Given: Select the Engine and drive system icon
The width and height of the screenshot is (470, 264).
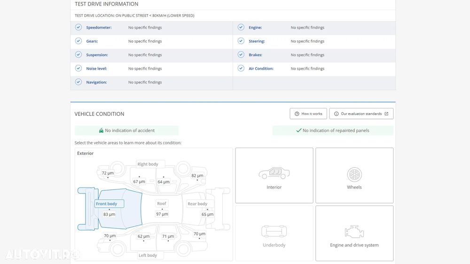Looking at the screenshot, I should point(354,232).
